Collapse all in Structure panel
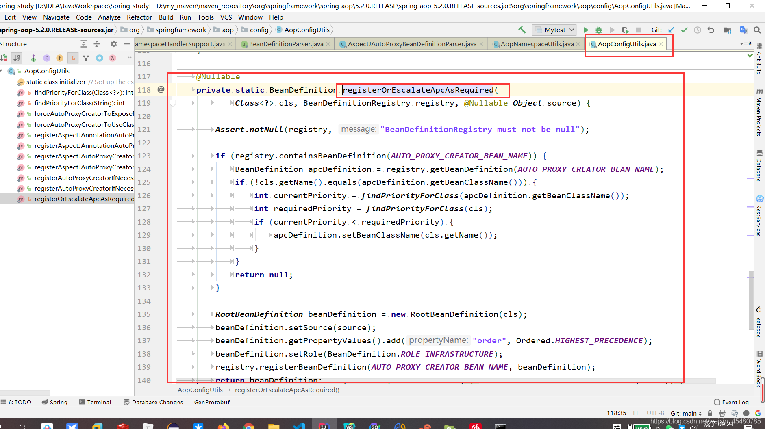The height and width of the screenshot is (429, 765). point(97,44)
